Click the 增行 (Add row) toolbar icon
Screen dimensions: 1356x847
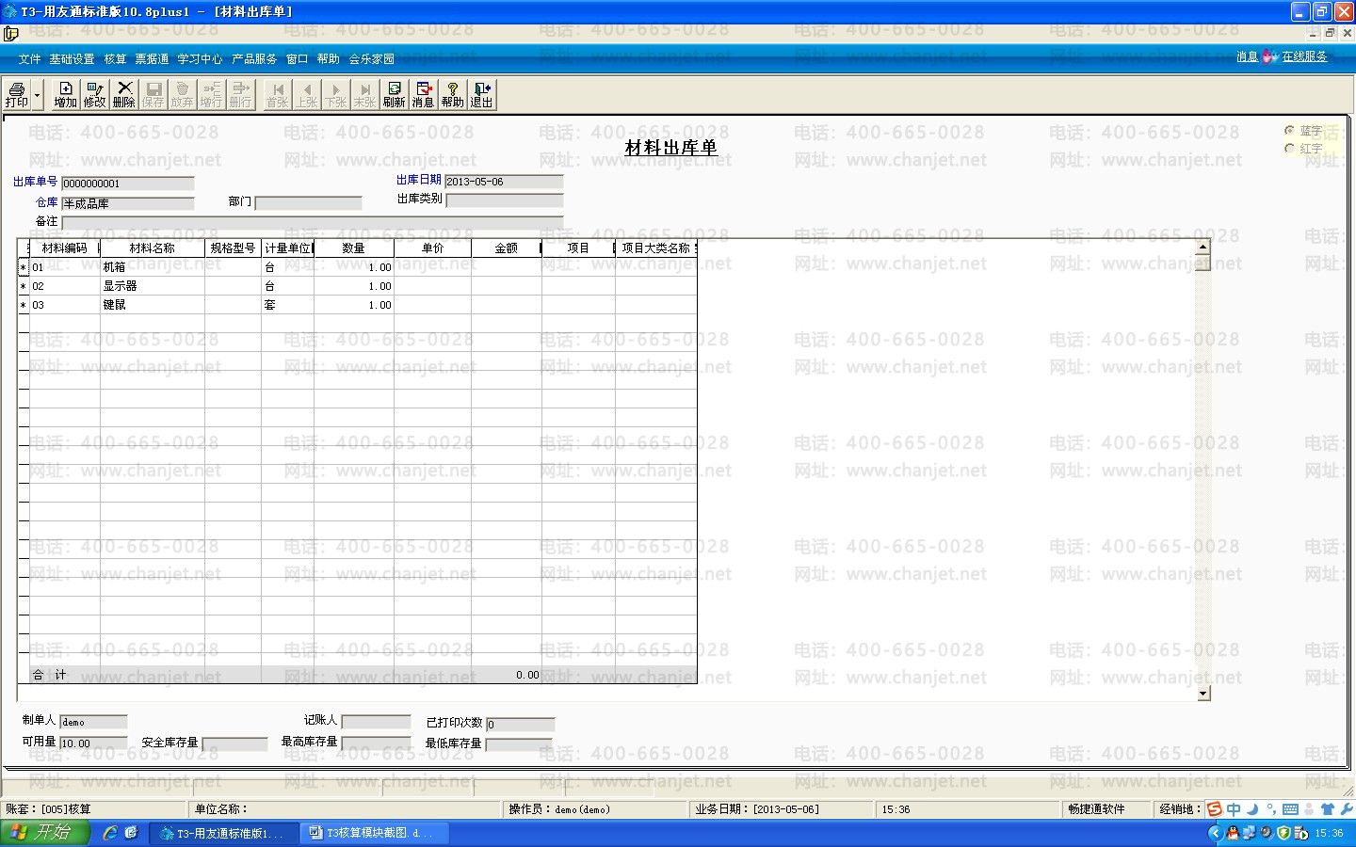[x=211, y=95]
